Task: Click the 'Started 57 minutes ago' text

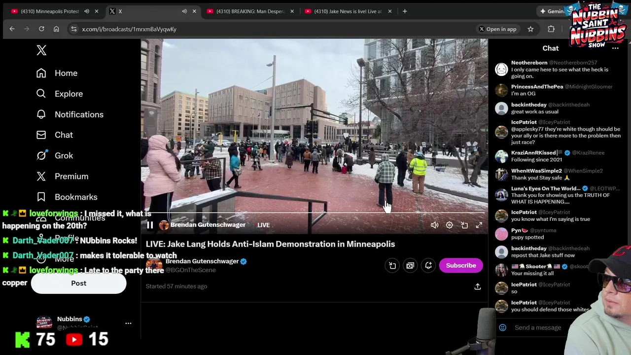Action: [x=176, y=286]
